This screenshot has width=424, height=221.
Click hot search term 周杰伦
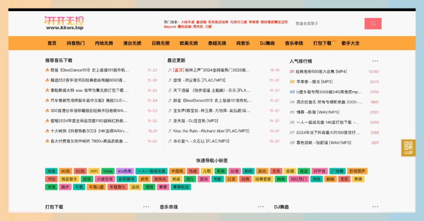pyautogui.click(x=198, y=27)
